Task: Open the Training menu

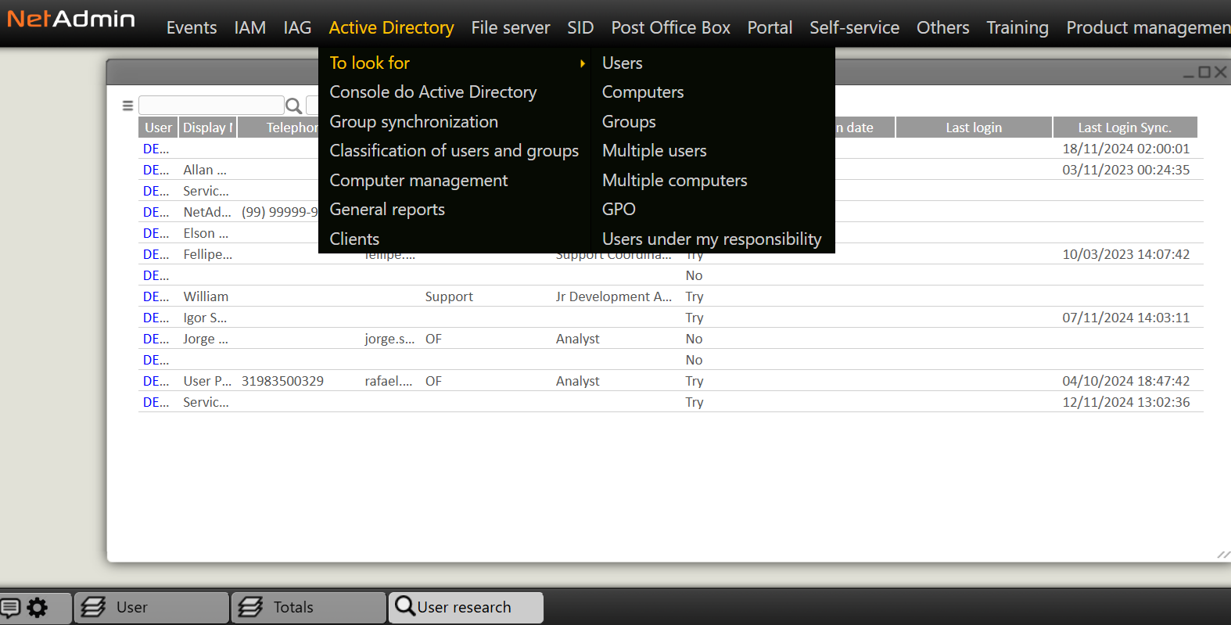Action: tap(1017, 27)
